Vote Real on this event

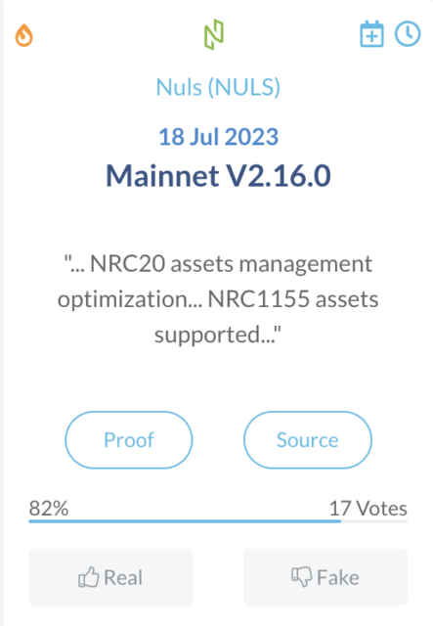[110, 577]
